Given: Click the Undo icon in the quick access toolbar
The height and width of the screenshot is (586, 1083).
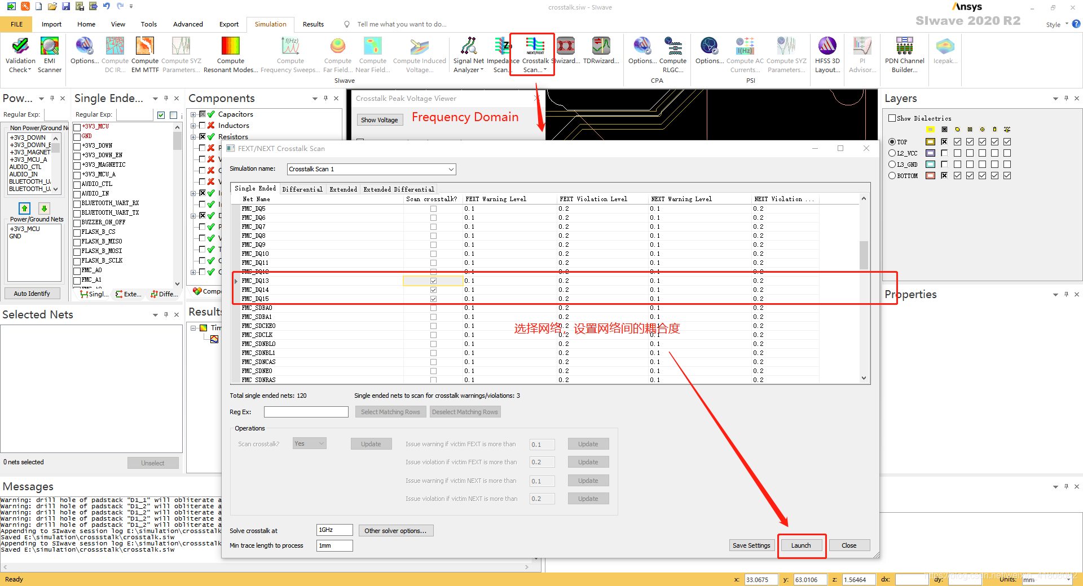Looking at the screenshot, I should [x=107, y=6].
